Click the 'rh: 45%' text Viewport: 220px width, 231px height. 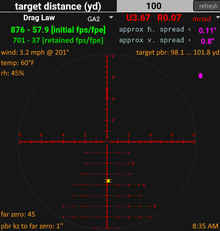point(13,73)
